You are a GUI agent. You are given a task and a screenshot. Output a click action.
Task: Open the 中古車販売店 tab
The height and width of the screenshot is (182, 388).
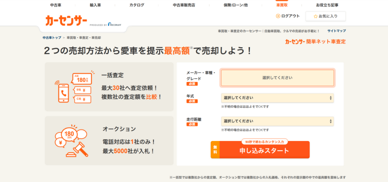point(183,5)
